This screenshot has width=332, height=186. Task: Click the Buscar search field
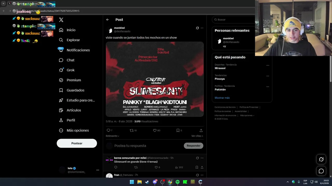[233, 20]
